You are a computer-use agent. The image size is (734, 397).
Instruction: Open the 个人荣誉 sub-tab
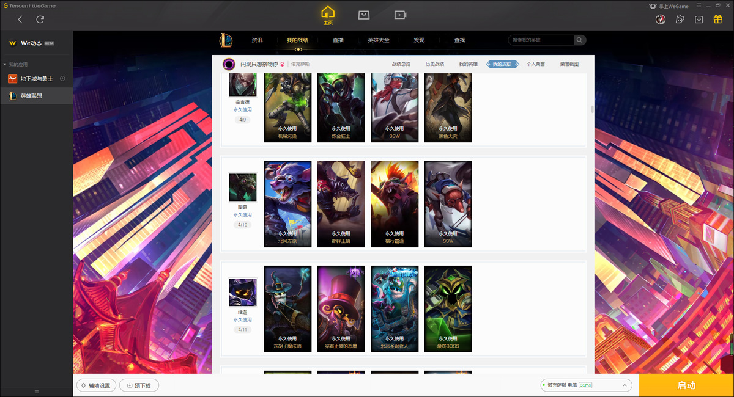[x=536, y=64]
